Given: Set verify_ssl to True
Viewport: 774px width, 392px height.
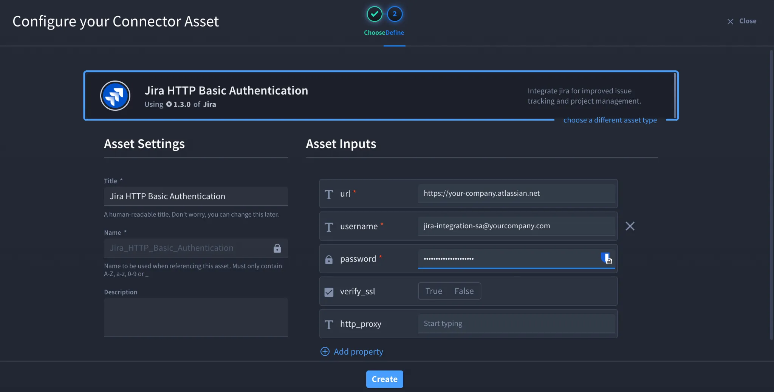Looking at the screenshot, I should tap(434, 291).
